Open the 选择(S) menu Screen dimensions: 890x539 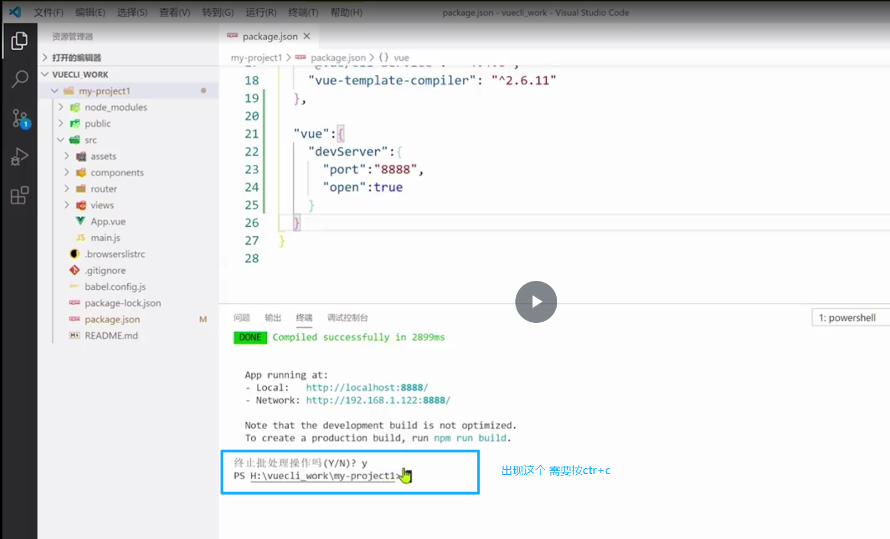[x=132, y=12]
